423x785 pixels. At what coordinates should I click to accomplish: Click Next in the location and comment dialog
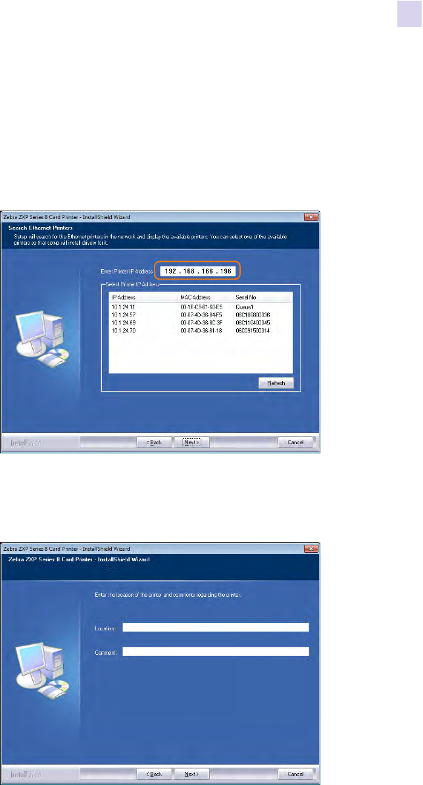(x=191, y=774)
